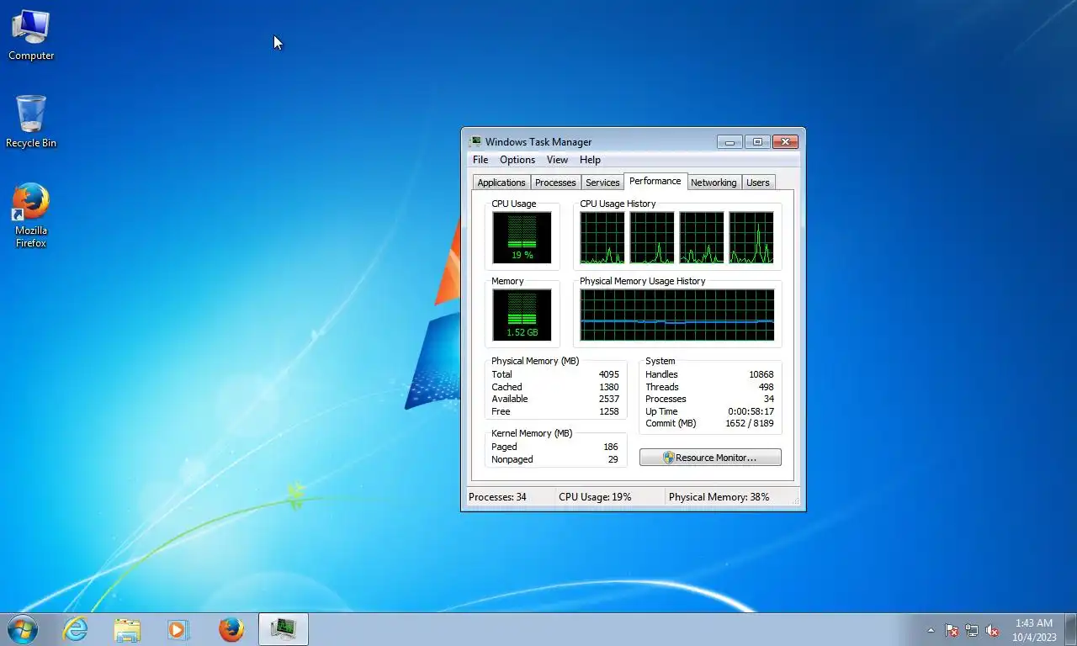Click the Commit (MB) value 1652 / 8189
The image size is (1077, 646).
749,423
